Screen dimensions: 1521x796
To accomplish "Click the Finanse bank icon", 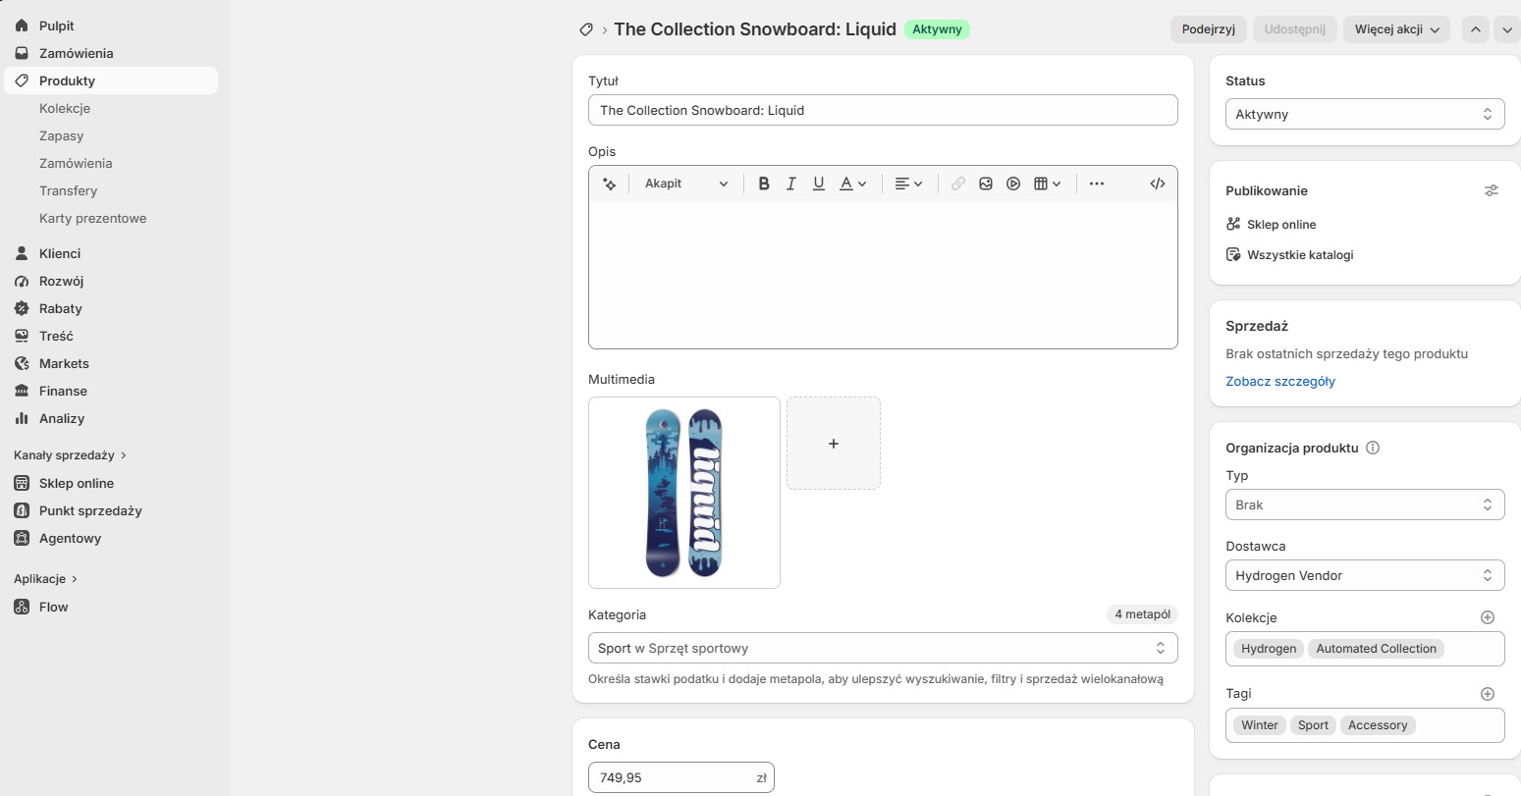I will (x=22, y=391).
